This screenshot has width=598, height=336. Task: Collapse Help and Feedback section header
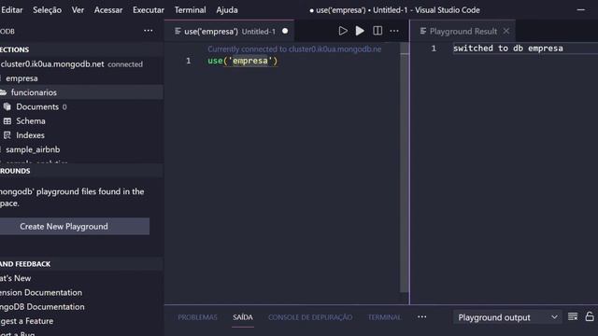coord(81,264)
